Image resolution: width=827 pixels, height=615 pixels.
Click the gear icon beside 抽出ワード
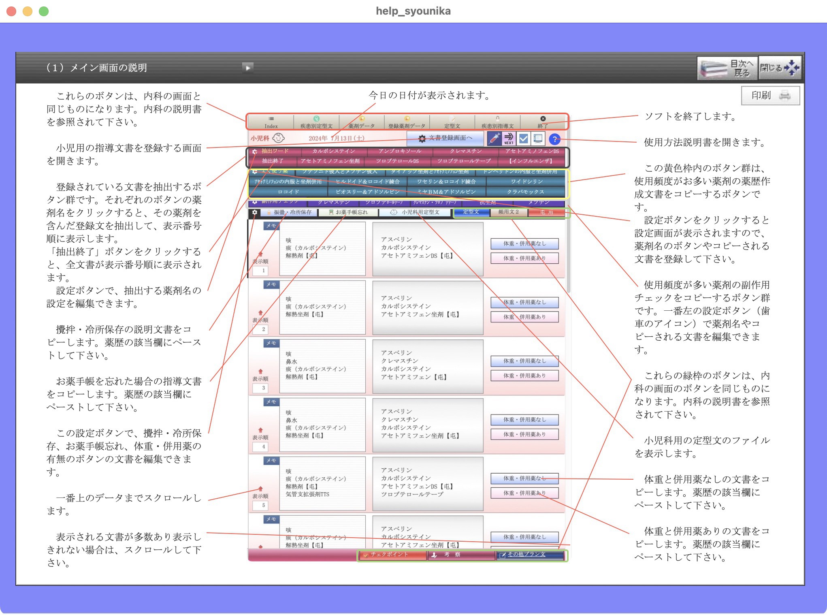(254, 152)
